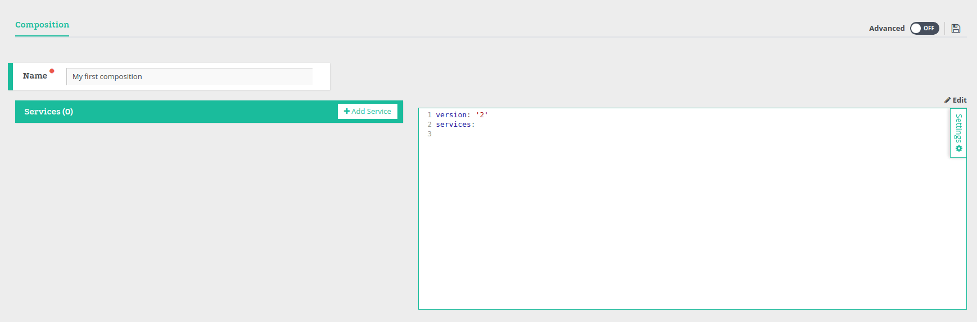Toggle the Advanced switch on
Viewport: 977px width, 322px height.
[924, 28]
